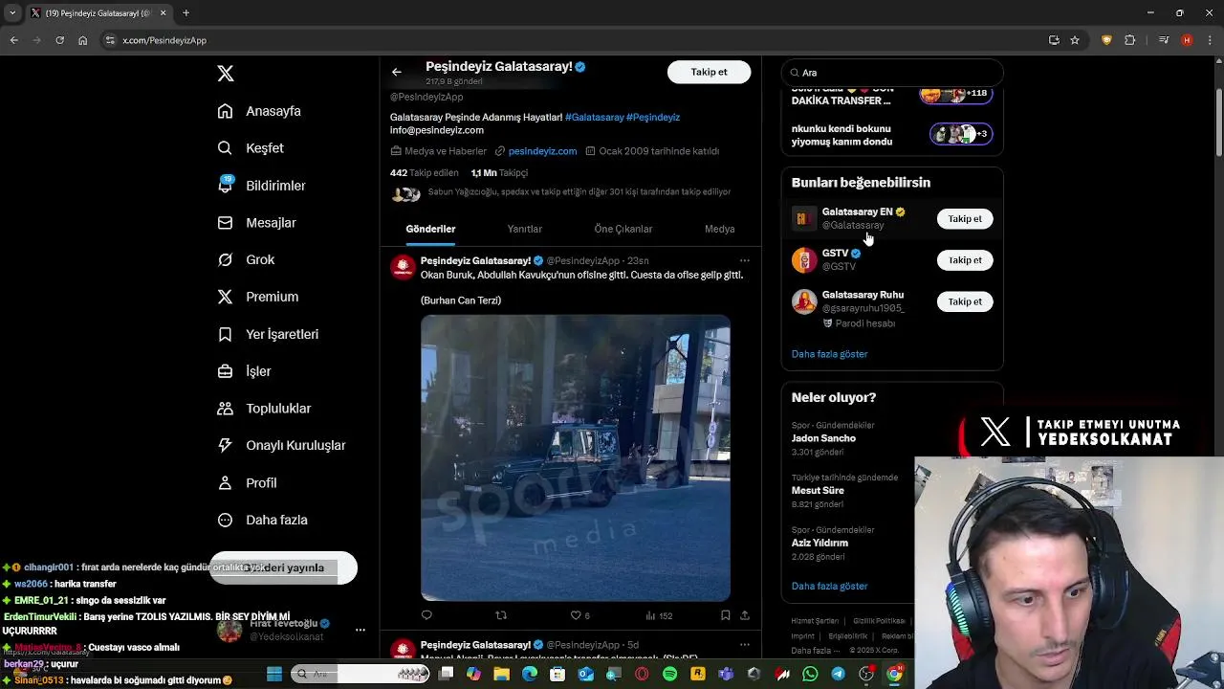
Task: Open Chrome profile avatar H
Action: pos(1187,40)
